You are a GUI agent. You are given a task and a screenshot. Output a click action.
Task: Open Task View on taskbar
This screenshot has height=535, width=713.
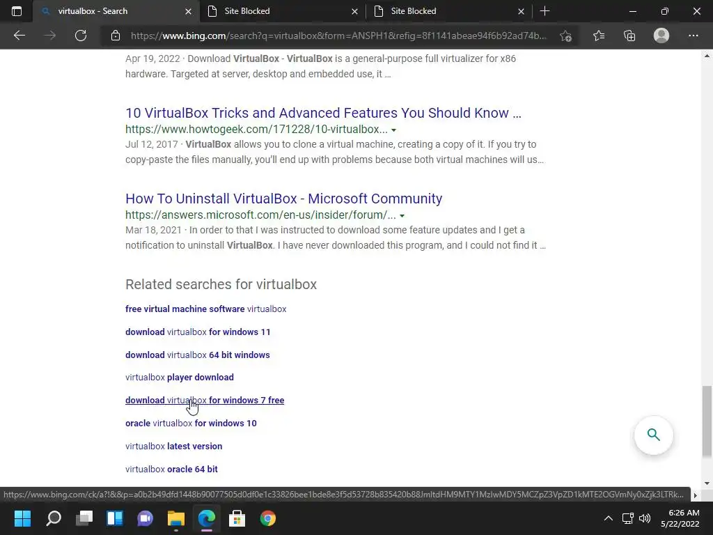[x=84, y=518]
